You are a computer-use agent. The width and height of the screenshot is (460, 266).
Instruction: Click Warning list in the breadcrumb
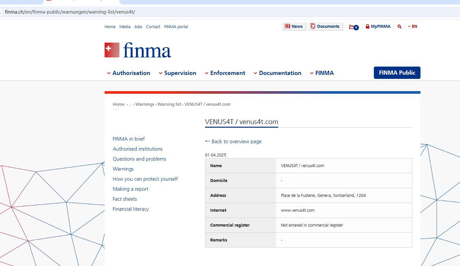click(x=169, y=104)
